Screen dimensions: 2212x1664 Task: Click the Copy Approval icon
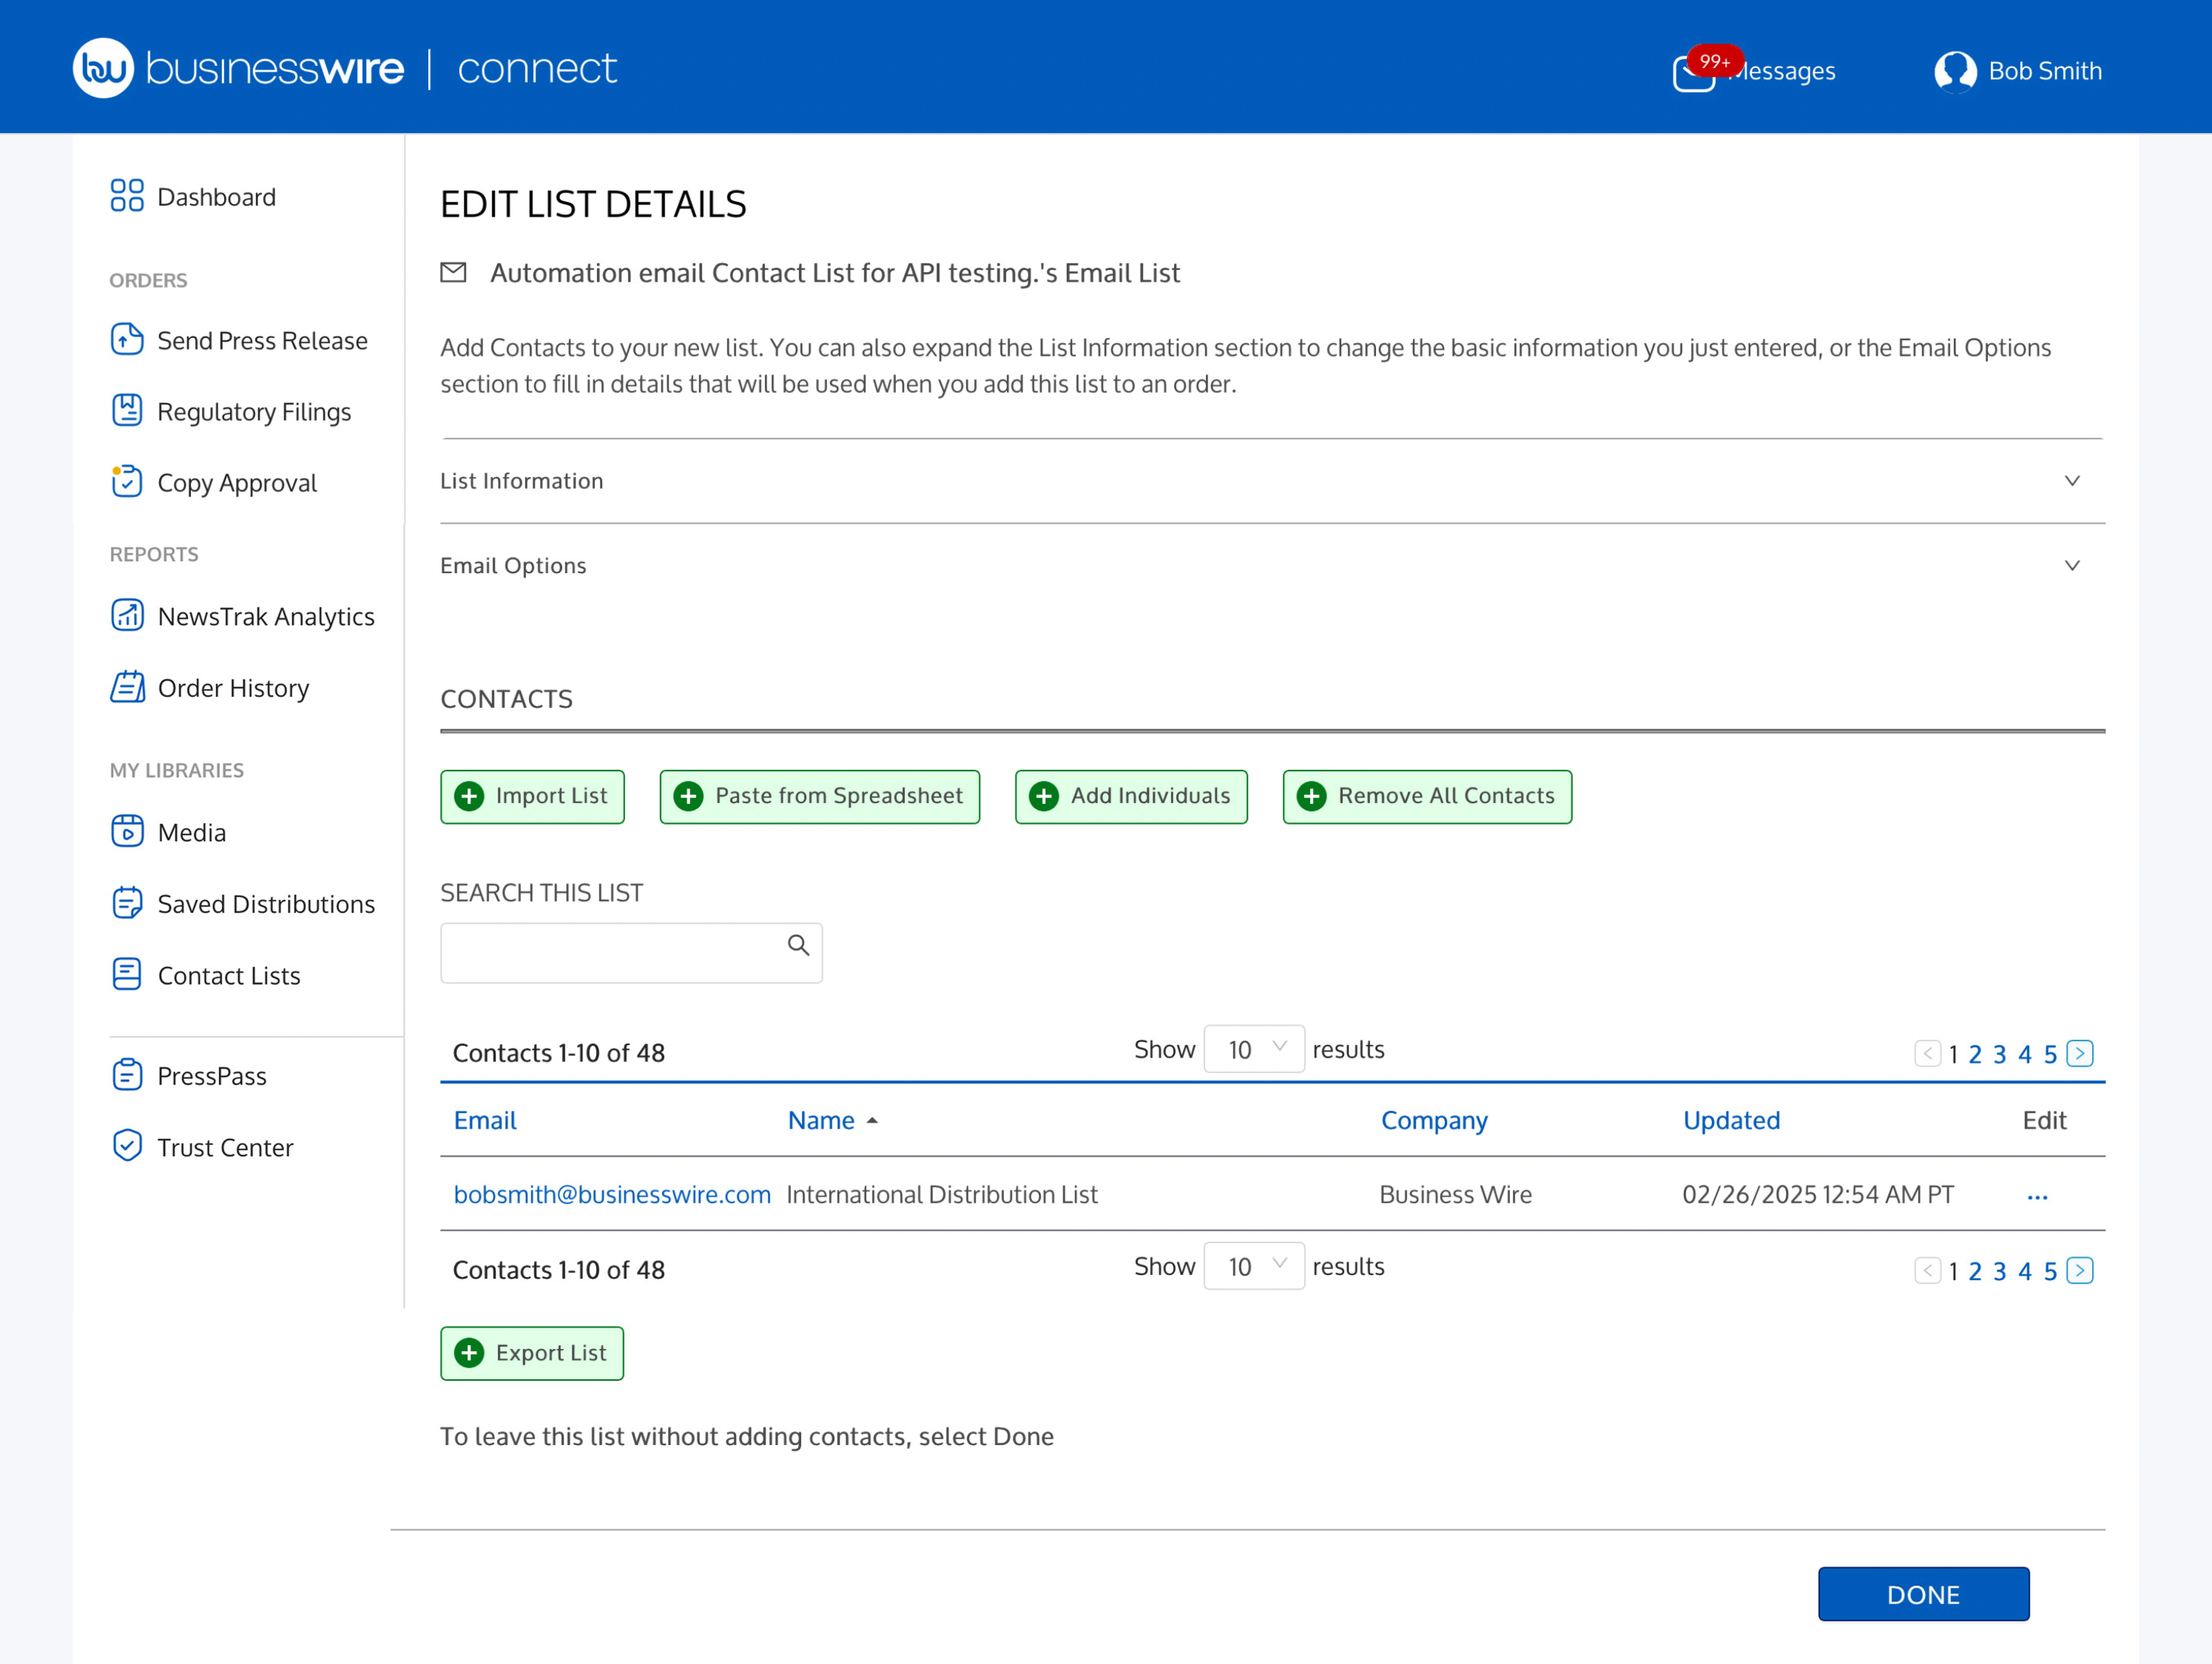127,482
